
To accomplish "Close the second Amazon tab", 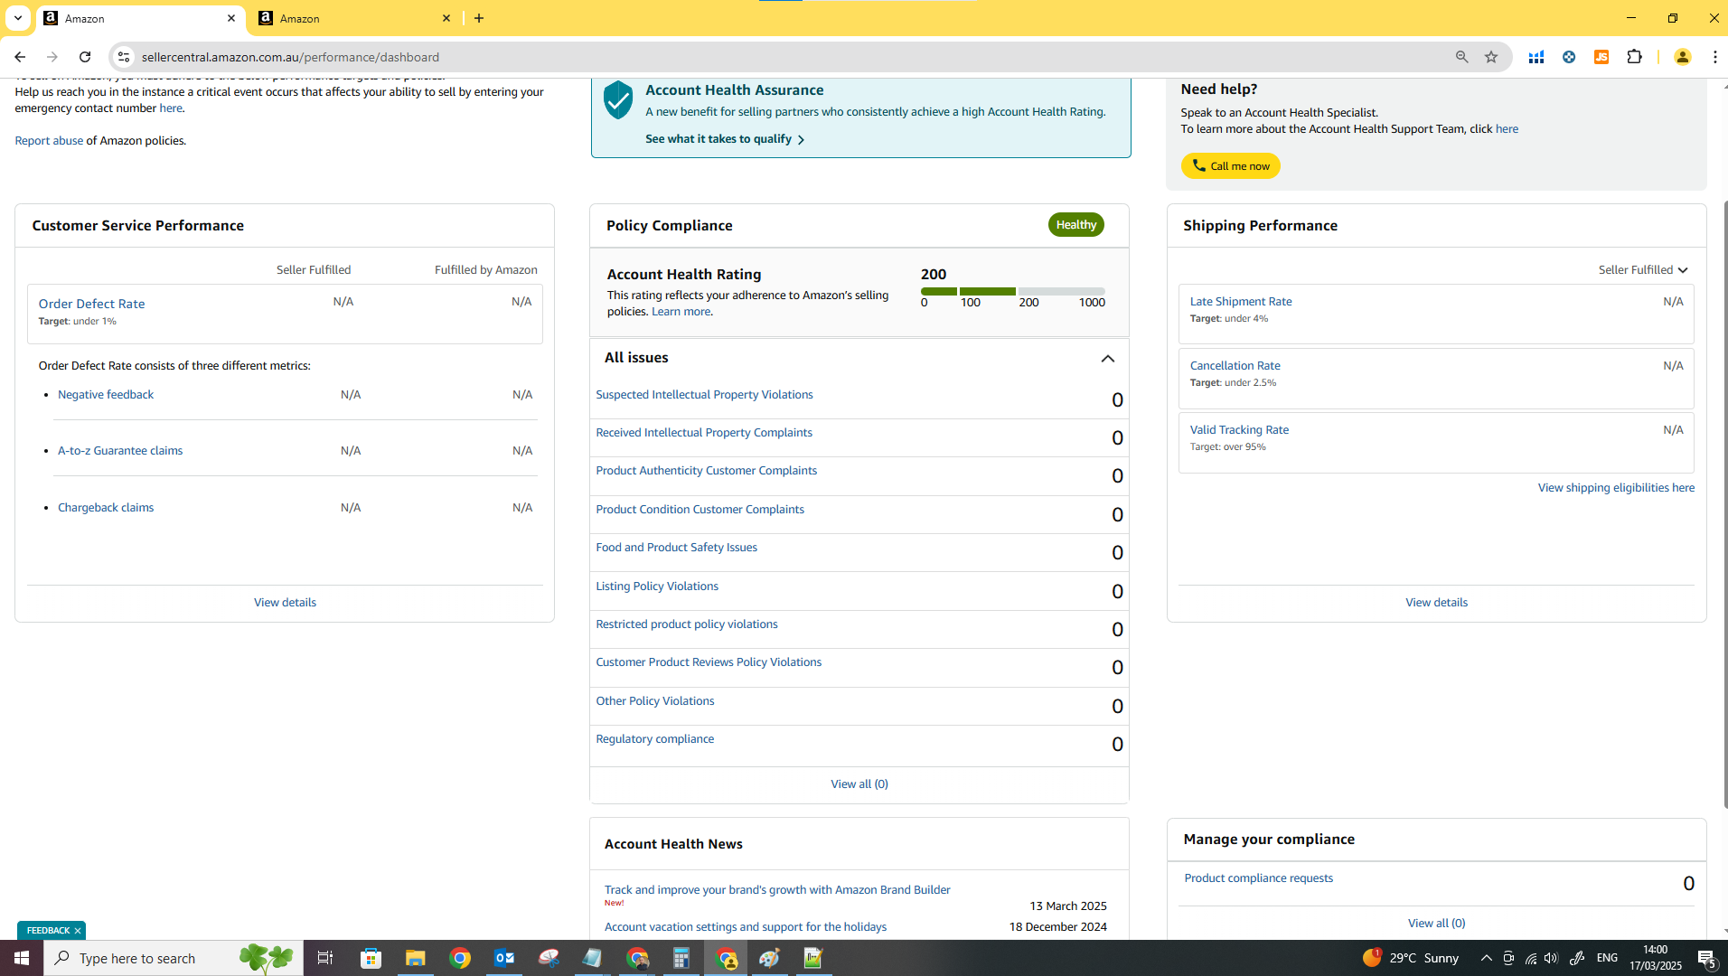I will (446, 18).
